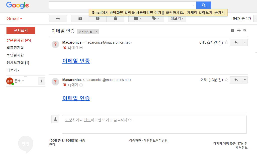Image resolution: width=257 pixels, height=155 pixels.
Task: Open more options for 0:15 message
Action: coord(245,42)
